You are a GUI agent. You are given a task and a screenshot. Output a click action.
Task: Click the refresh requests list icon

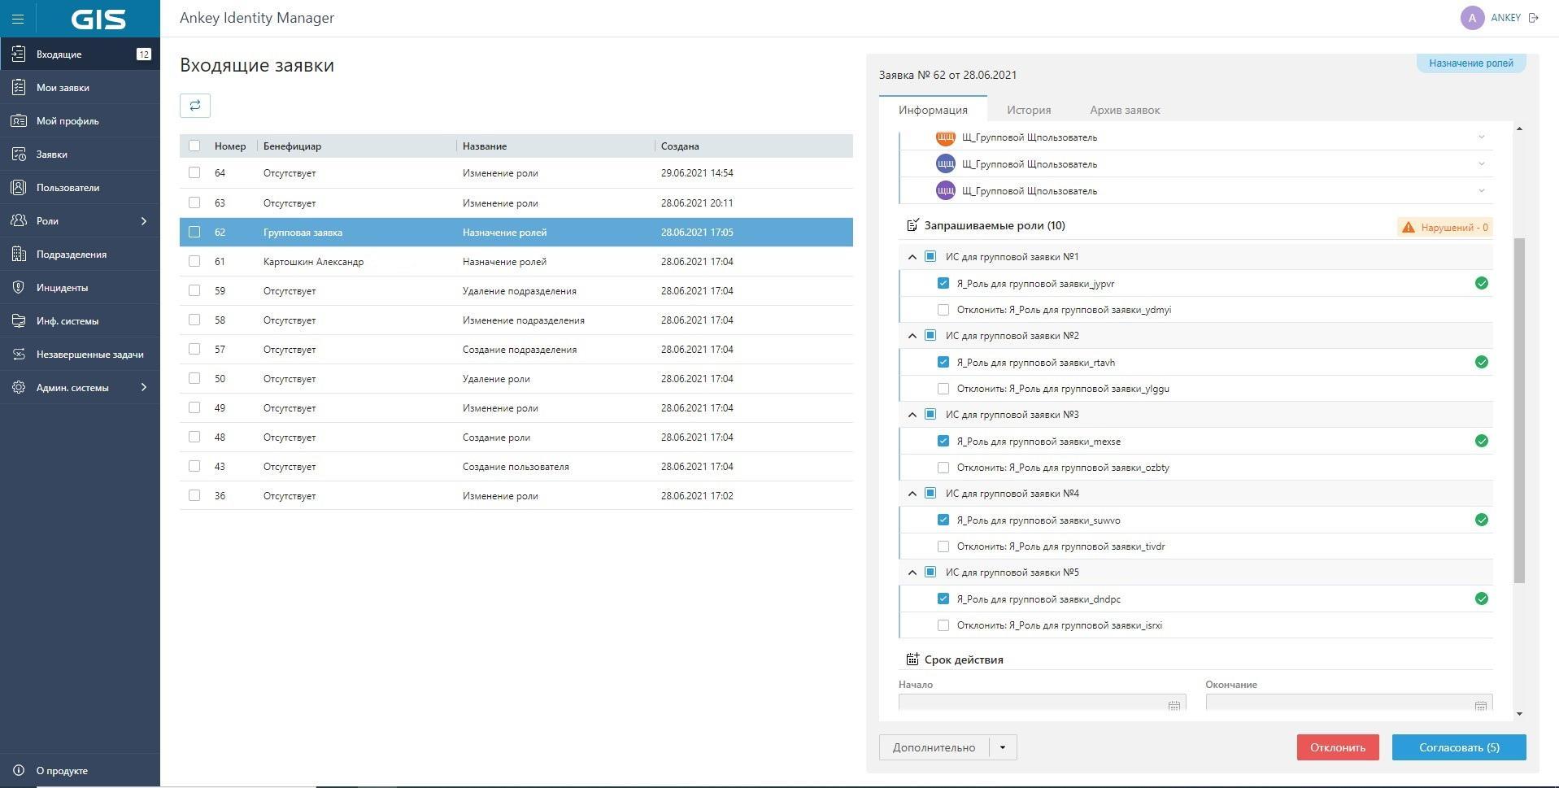pos(195,106)
